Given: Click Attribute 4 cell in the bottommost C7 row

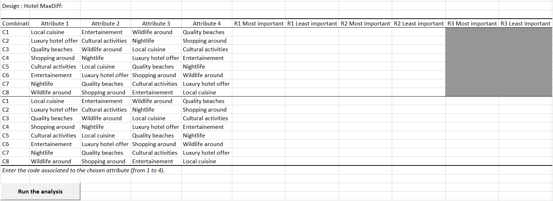Looking at the screenshot, I should 207,153.
